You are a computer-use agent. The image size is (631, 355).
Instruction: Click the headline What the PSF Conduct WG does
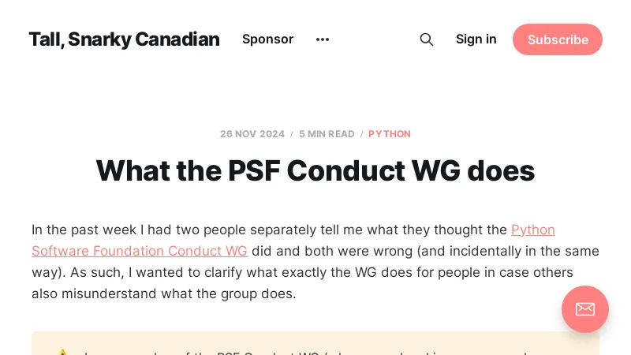[x=315, y=170]
